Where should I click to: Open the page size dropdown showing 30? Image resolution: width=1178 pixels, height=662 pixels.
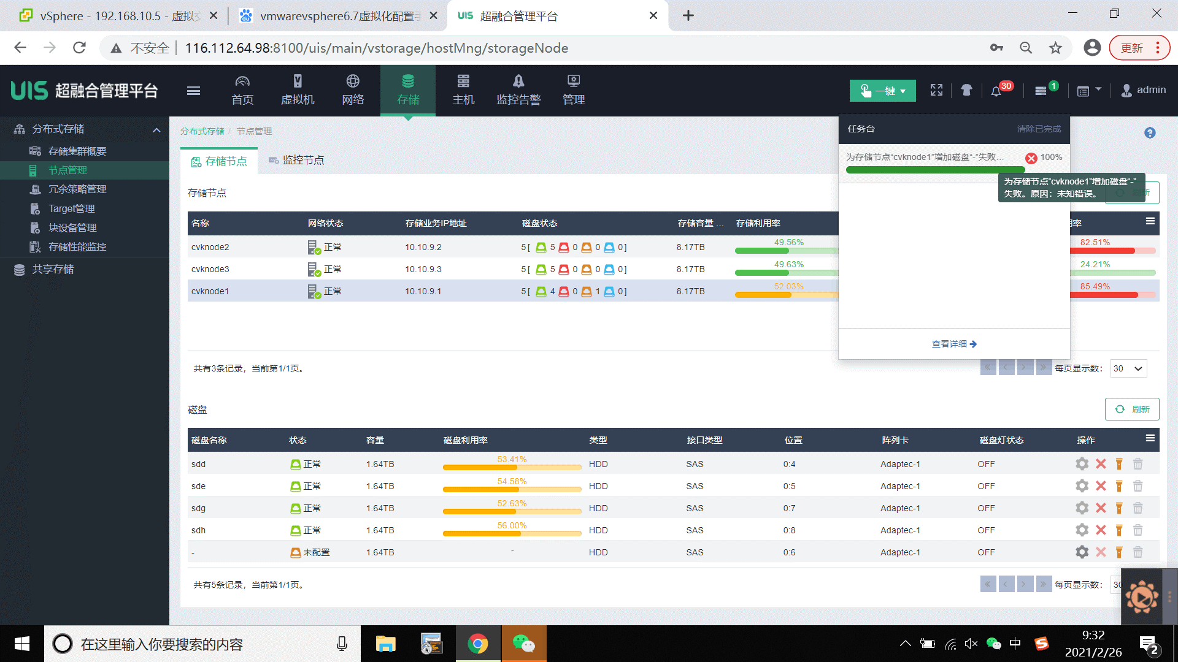pos(1128,368)
